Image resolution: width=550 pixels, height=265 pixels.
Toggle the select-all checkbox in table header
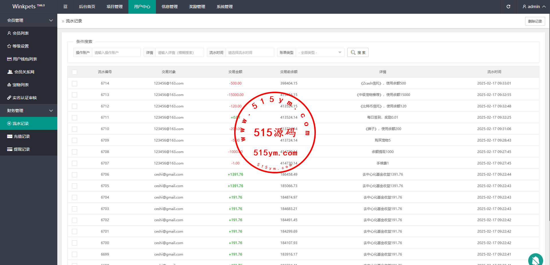[x=75, y=72]
